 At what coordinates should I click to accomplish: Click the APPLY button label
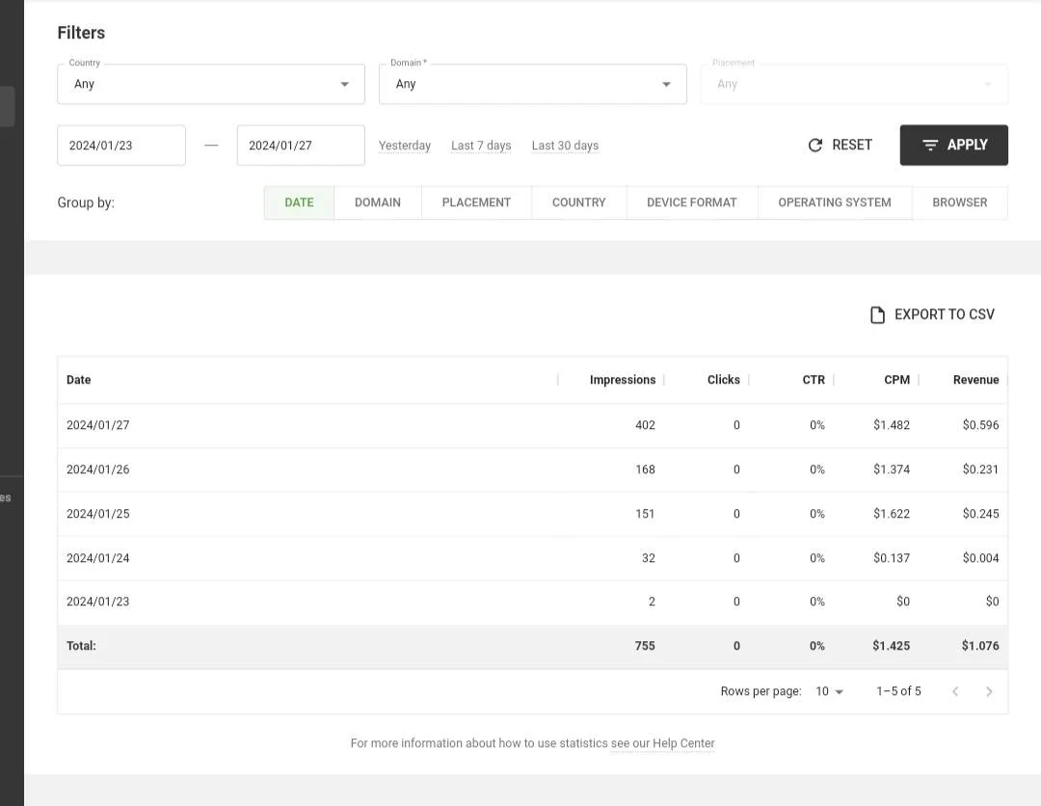968,145
